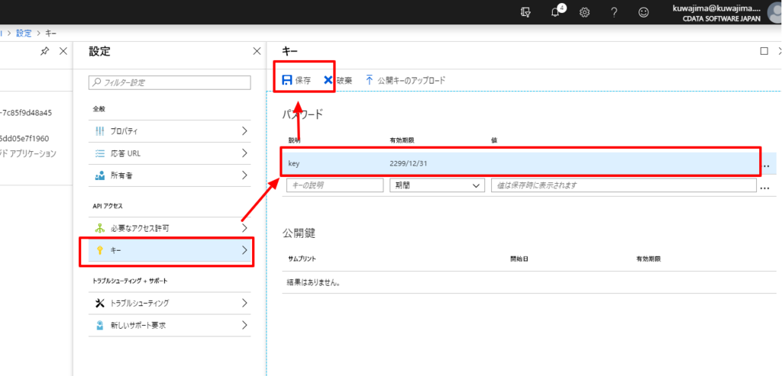Click the 値は保存時に表示されます value field

(623, 185)
